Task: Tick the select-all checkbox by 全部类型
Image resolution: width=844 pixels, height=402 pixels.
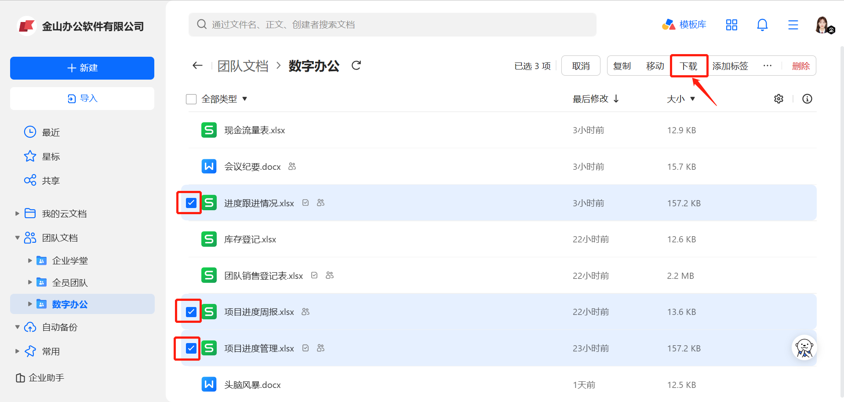Action: [191, 99]
